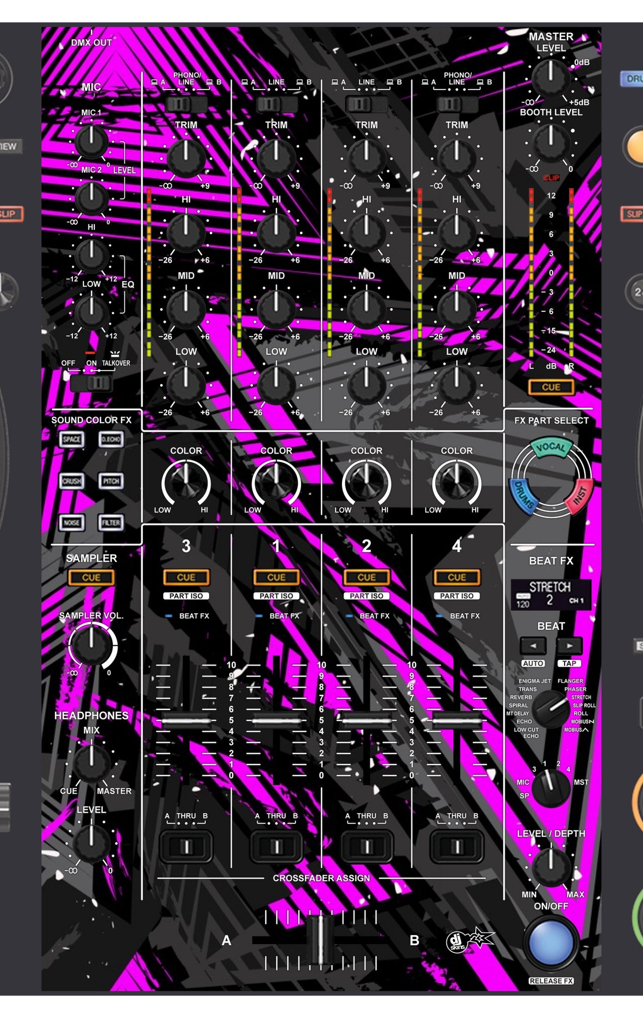Toggle channel 4 crossfader assign switch
The width and height of the screenshot is (643, 1023).
tap(457, 847)
